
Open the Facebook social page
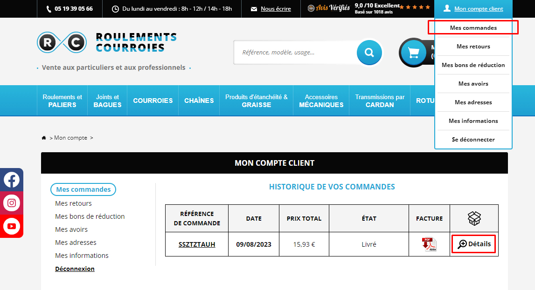click(12, 180)
